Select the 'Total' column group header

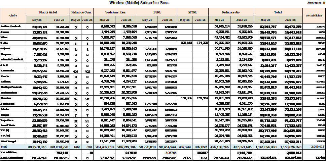click(x=278, y=12)
